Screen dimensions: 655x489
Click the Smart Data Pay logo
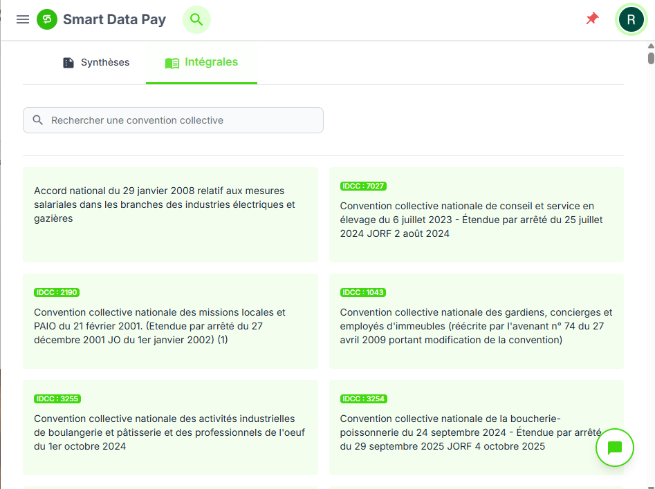tap(47, 19)
